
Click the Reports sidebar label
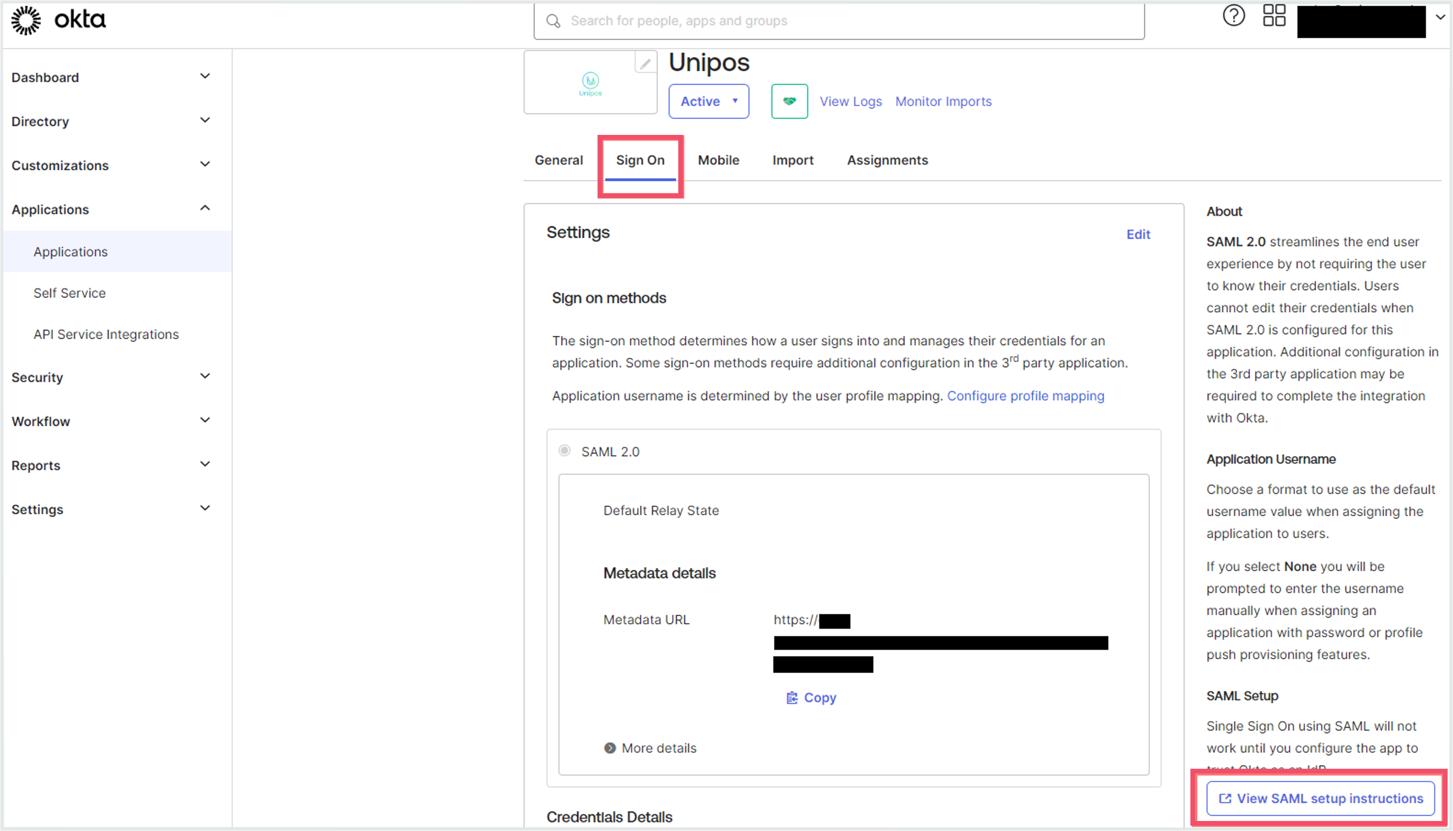(36, 466)
